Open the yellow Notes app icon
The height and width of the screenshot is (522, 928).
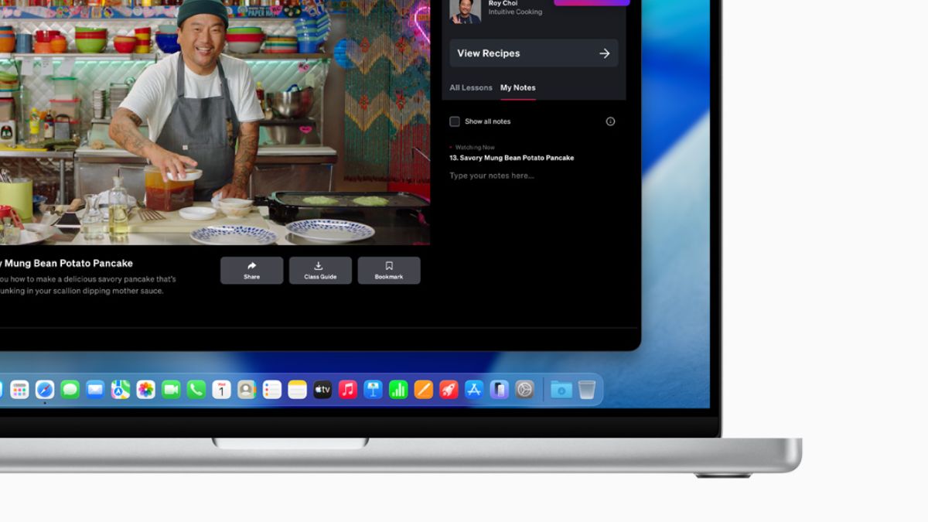tap(297, 390)
